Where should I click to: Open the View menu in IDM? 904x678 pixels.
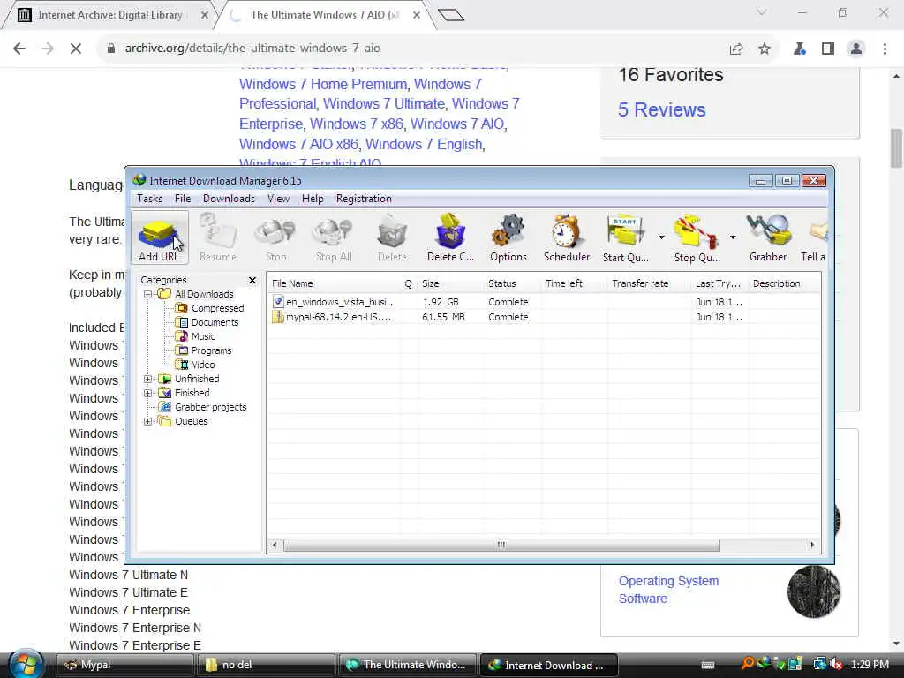278,199
